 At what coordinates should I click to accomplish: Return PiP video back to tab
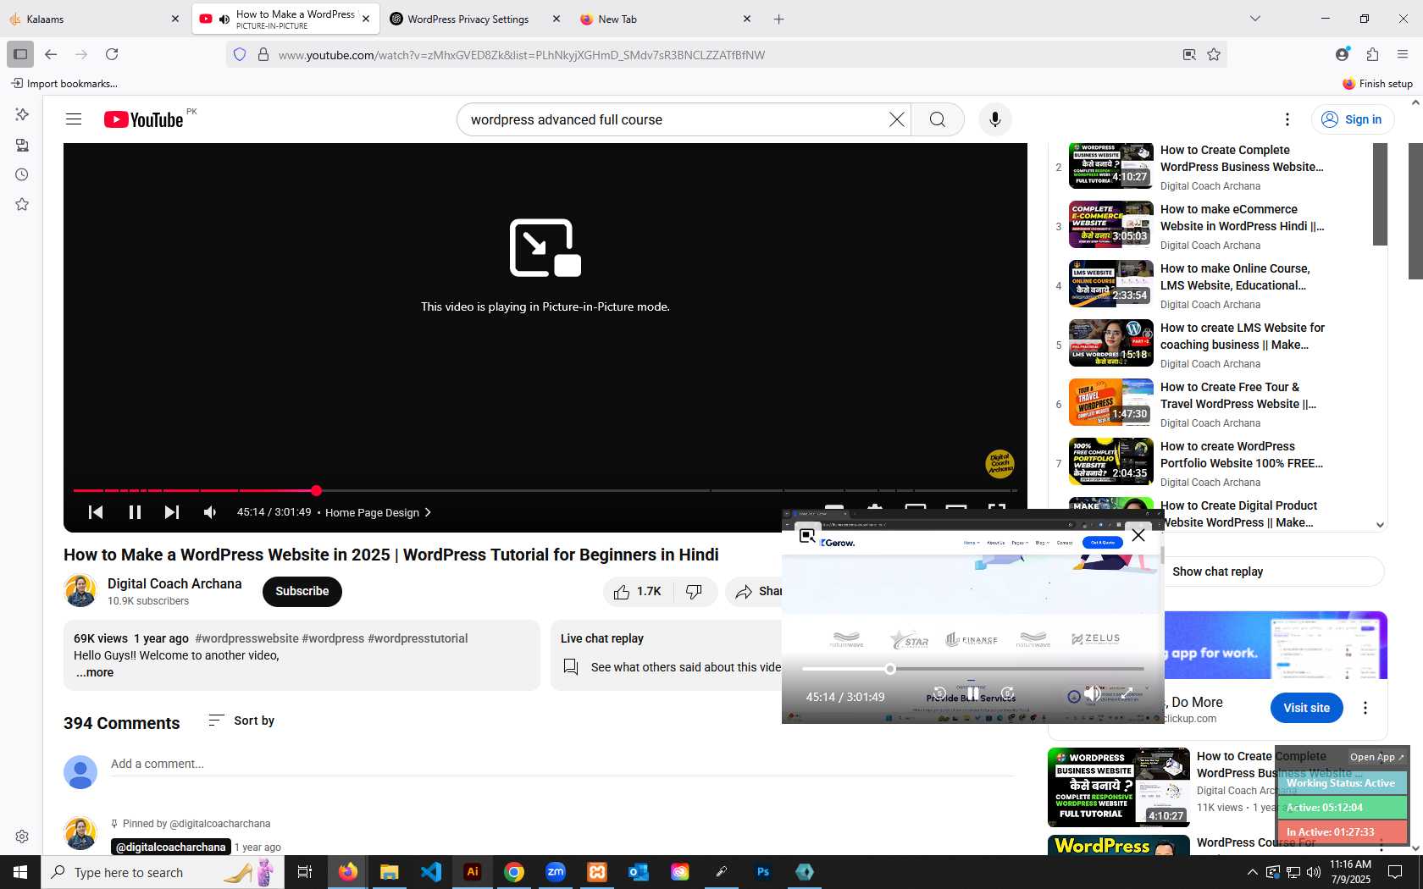807,535
